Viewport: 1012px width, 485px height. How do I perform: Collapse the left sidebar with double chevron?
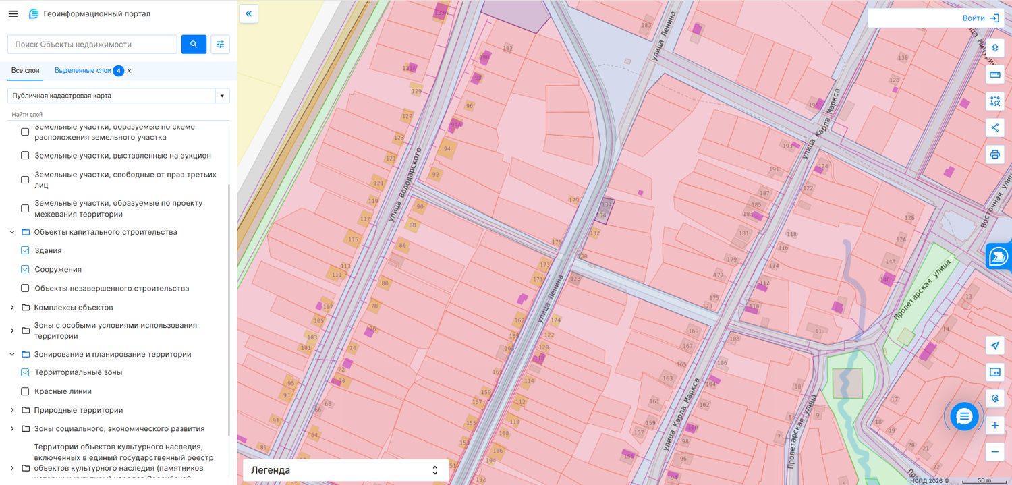pos(248,13)
